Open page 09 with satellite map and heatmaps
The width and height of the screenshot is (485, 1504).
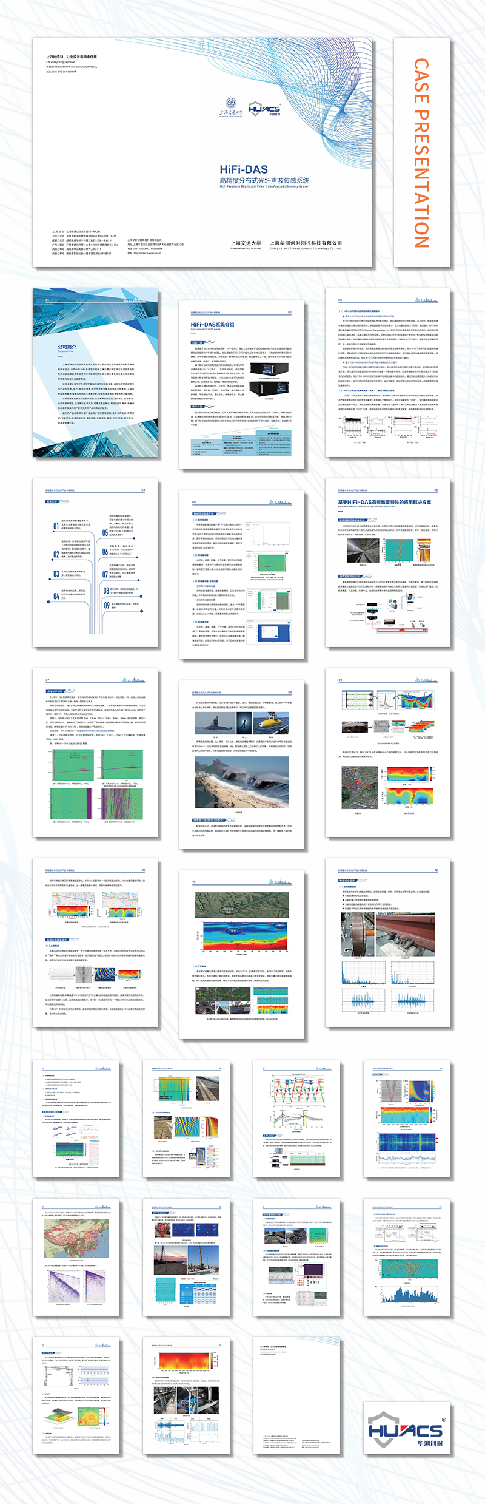click(388, 753)
